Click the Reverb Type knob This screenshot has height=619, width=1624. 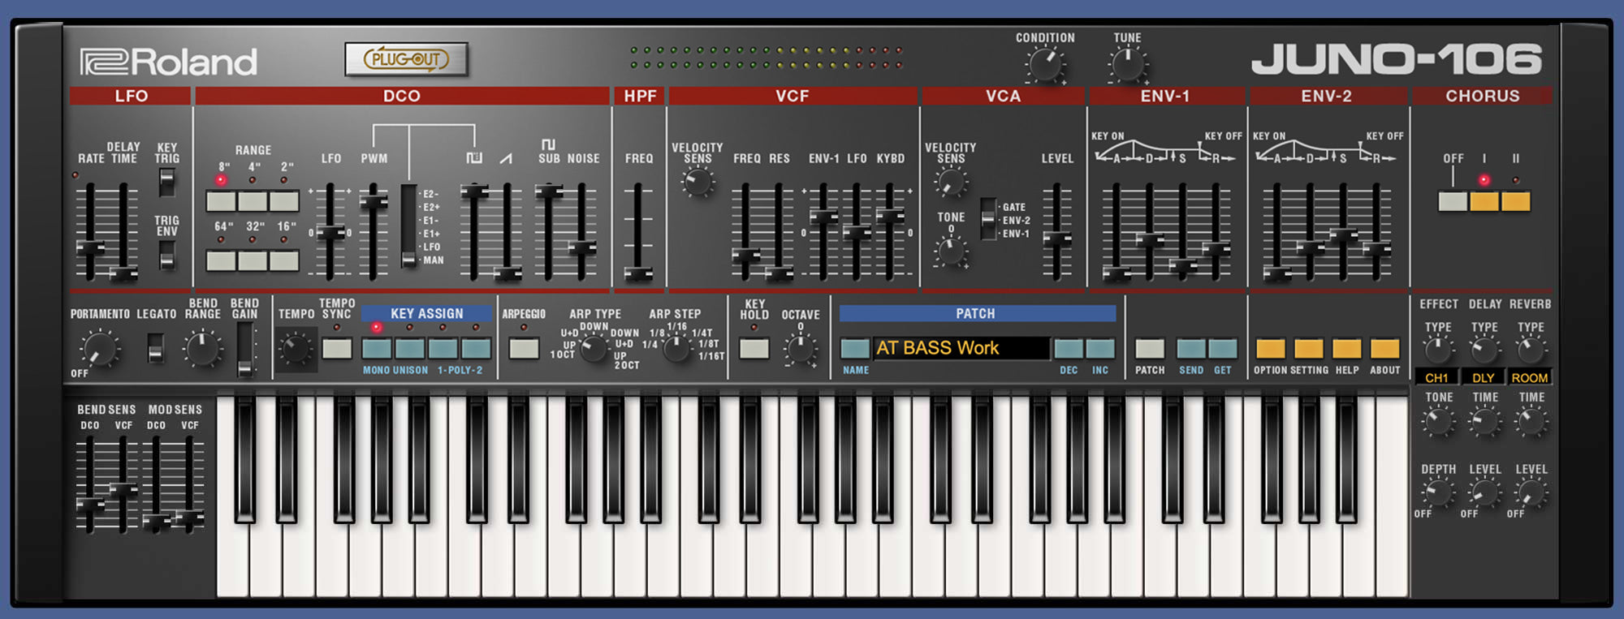pyautogui.click(x=1530, y=350)
